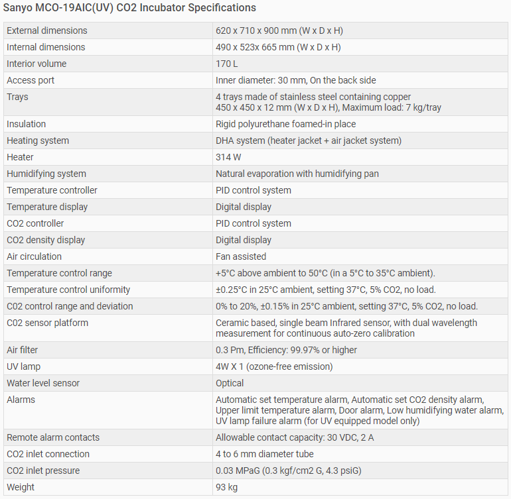Viewport: 511px width, 499px height.
Task: Select the Heating system row label
Action: pyautogui.click(x=38, y=140)
